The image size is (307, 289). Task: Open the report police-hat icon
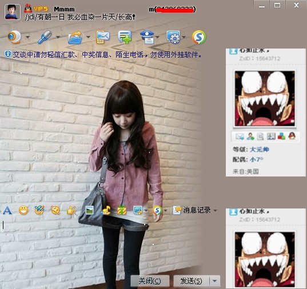click(147, 37)
